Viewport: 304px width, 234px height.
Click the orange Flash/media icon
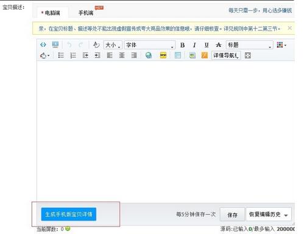205,55
